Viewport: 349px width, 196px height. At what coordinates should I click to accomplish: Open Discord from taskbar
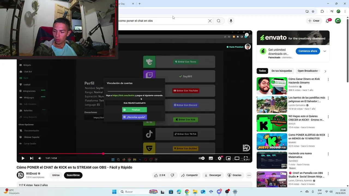(x=219, y=192)
